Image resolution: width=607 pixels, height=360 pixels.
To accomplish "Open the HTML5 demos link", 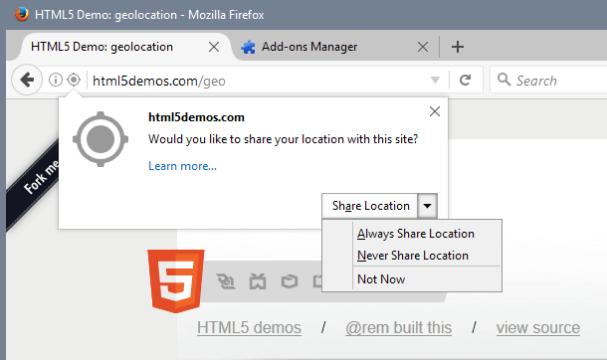I will (250, 328).
